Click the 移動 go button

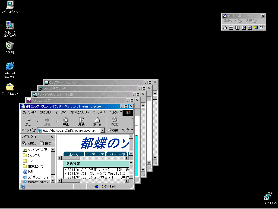[113, 130]
